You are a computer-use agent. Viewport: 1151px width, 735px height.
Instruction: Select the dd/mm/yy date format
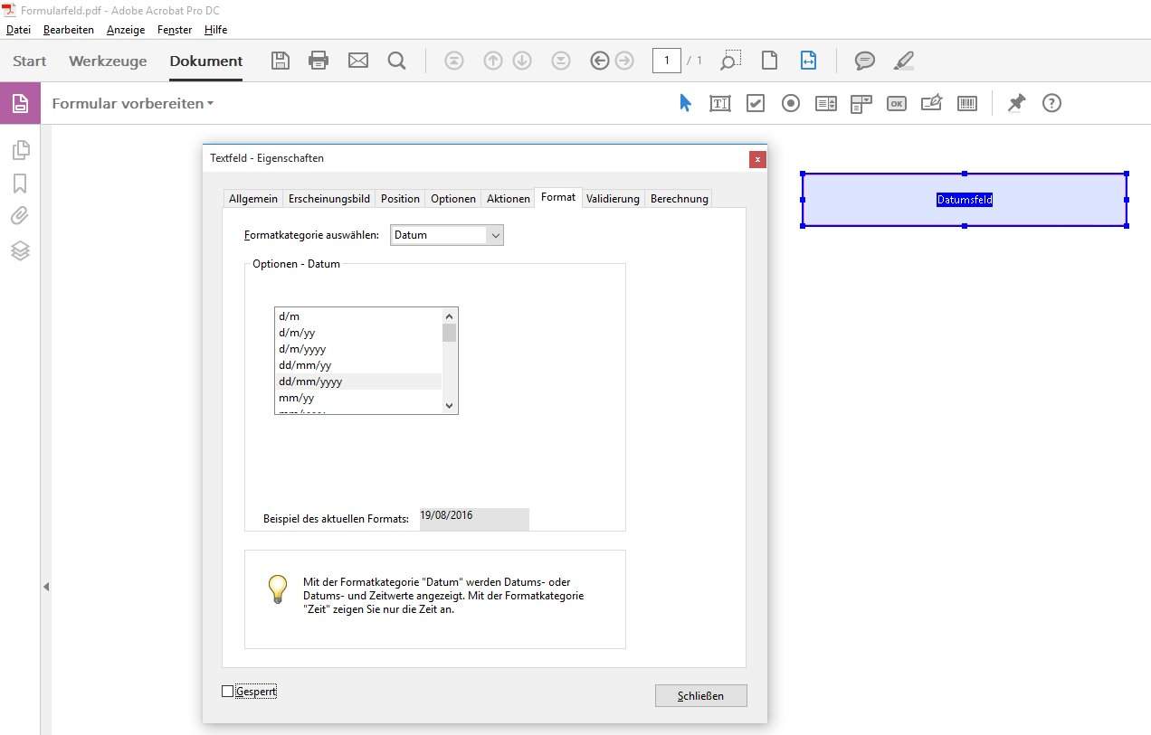[305, 365]
